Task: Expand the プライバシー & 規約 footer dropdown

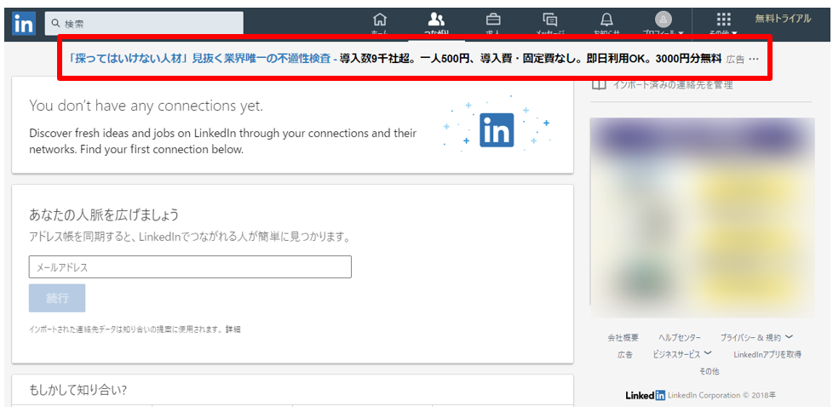Action: coord(756,337)
